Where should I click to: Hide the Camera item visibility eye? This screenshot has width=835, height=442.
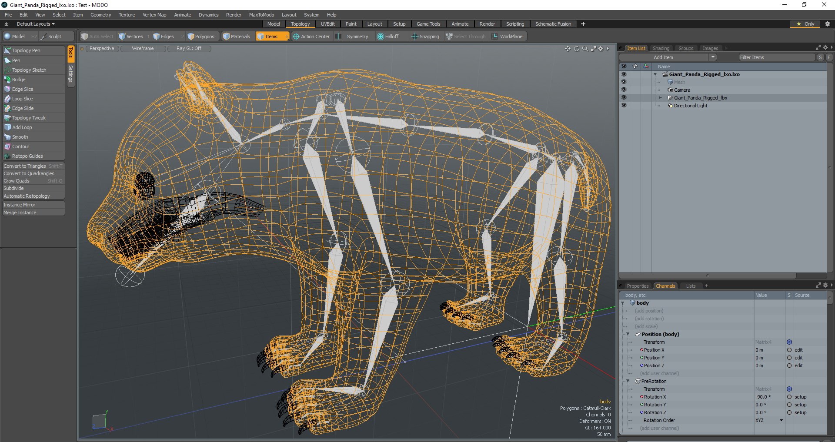coord(624,90)
